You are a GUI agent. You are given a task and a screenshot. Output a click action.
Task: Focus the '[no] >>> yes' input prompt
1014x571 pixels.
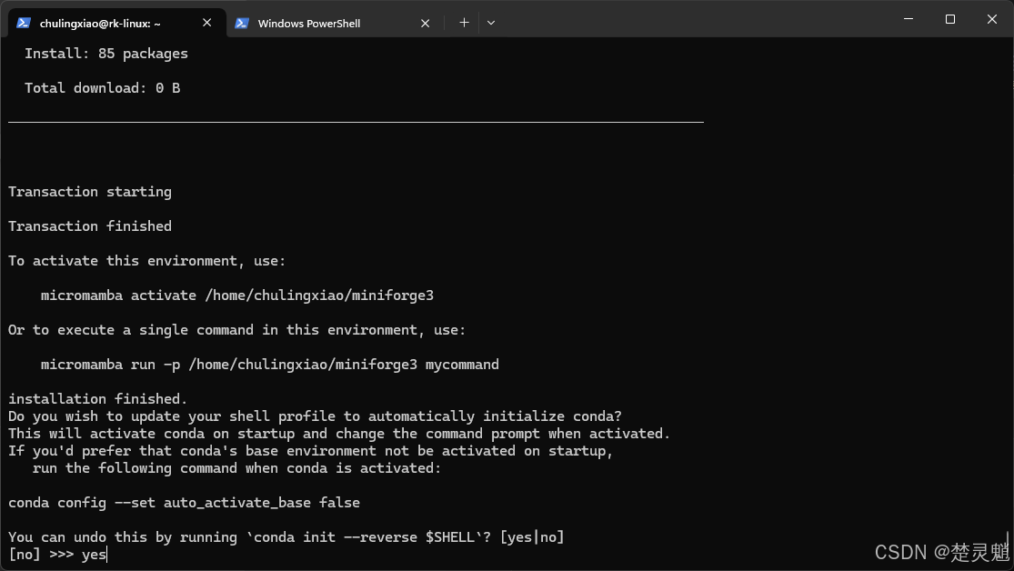pos(57,555)
